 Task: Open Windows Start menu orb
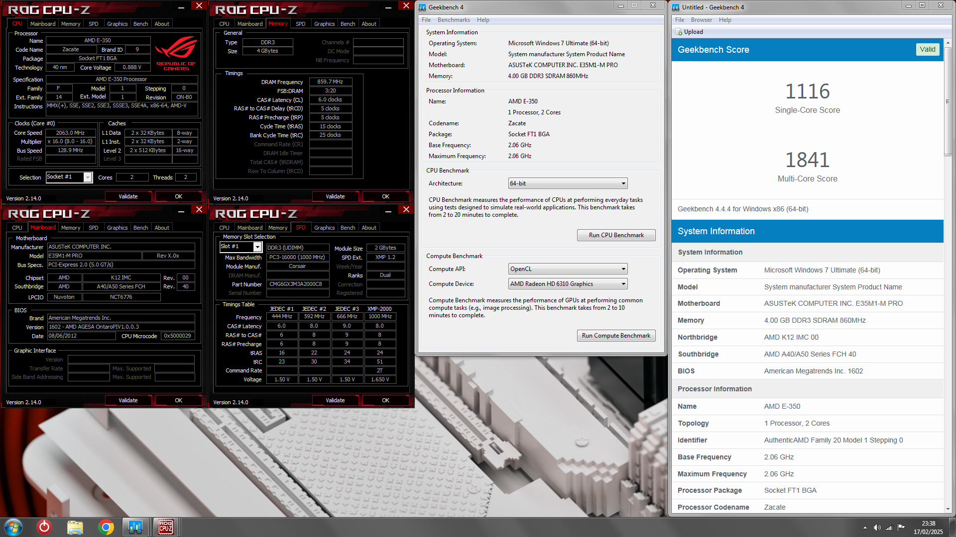point(13,527)
